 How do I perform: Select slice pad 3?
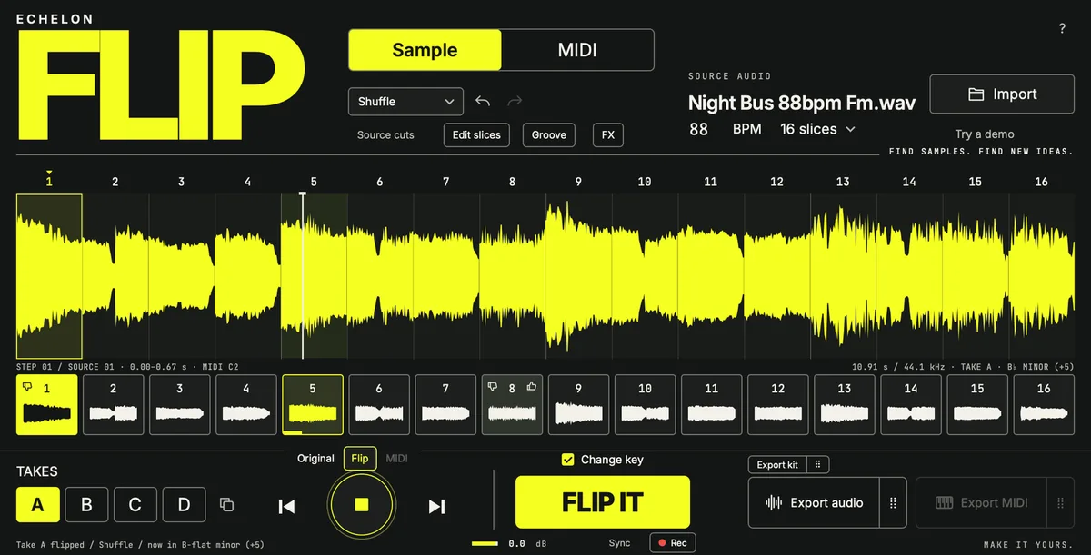tap(180, 404)
